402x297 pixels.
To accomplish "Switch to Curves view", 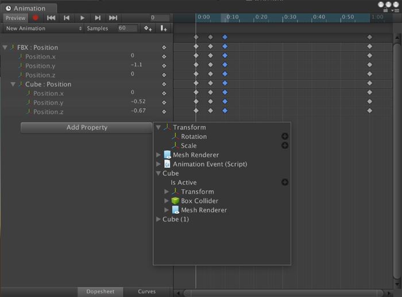I will tap(146, 291).
